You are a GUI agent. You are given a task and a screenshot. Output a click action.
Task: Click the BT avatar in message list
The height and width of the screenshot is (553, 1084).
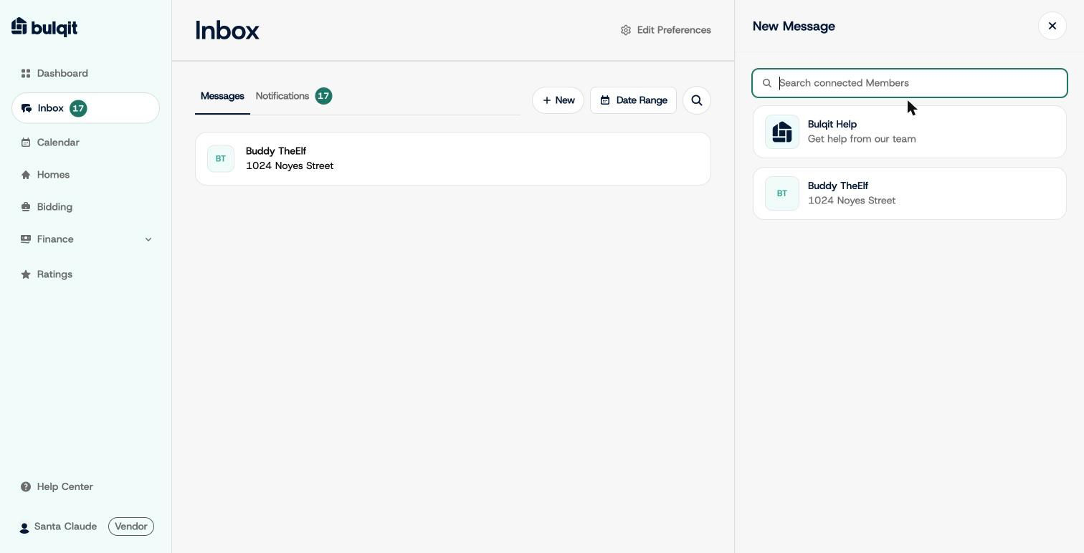(x=221, y=159)
